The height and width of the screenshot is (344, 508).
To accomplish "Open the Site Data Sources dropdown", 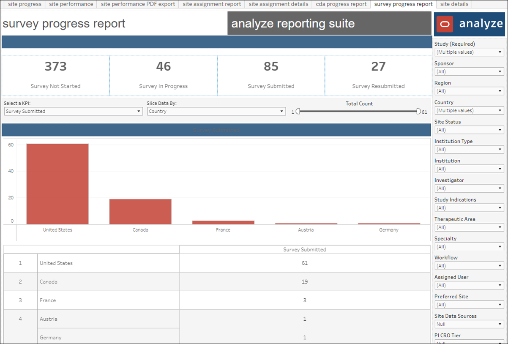I will click(469, 324).
